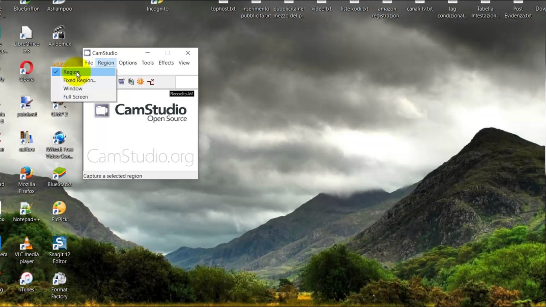The image size is (546, 307).
Task: Select the inserimento pubblicità.txt desktop file
Action: pyautogui.click(x=256, y=12)
